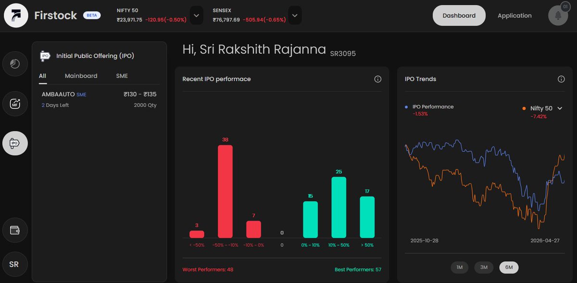The height and width of the screenshot is (283, 577).
Task: Click the IPO Performance legend entry
Action: click(x=429, y=107)
